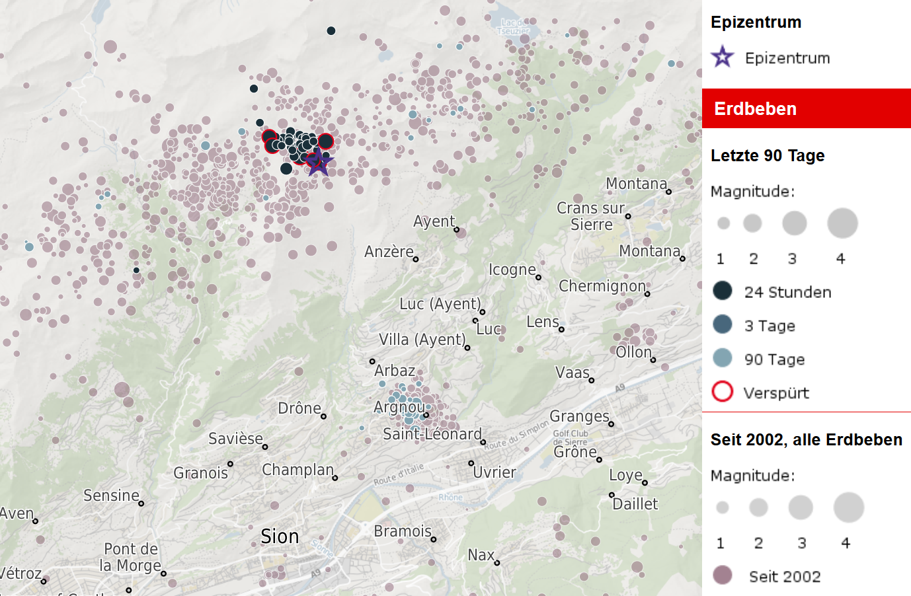The width and height of the screenshot is (911, 596).
Task: Click magnitude 2 circle under Letzte 90 Tage
Action: point(752,223)
